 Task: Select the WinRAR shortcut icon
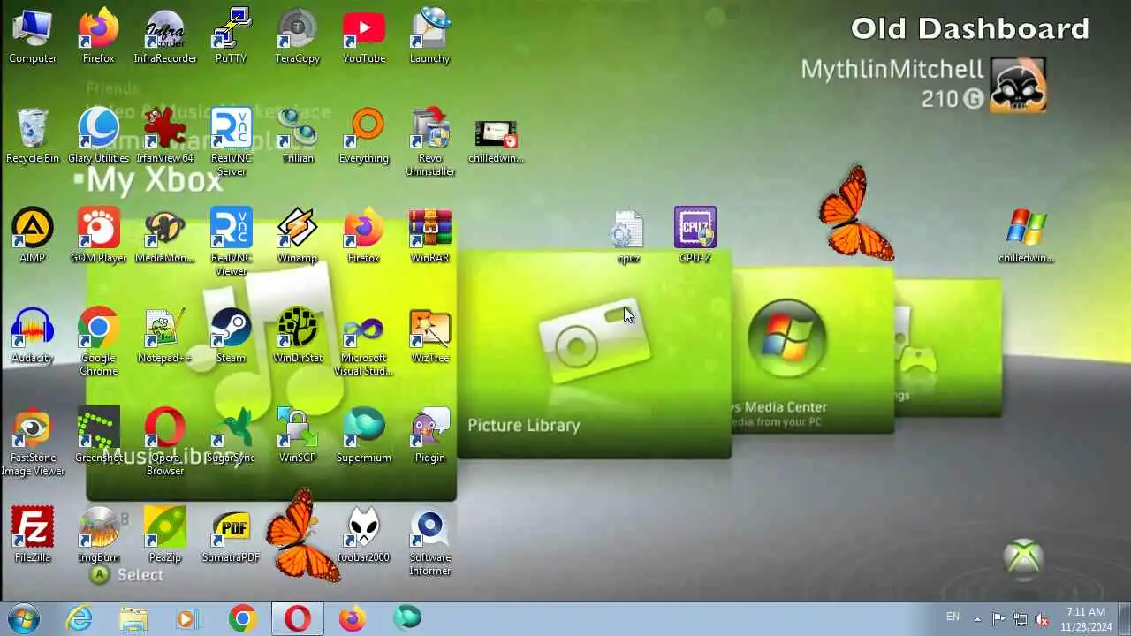(430, 237)
